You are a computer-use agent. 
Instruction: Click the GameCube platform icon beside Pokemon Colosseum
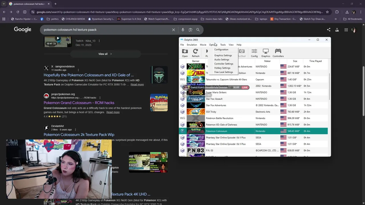[x=182, y=131]
